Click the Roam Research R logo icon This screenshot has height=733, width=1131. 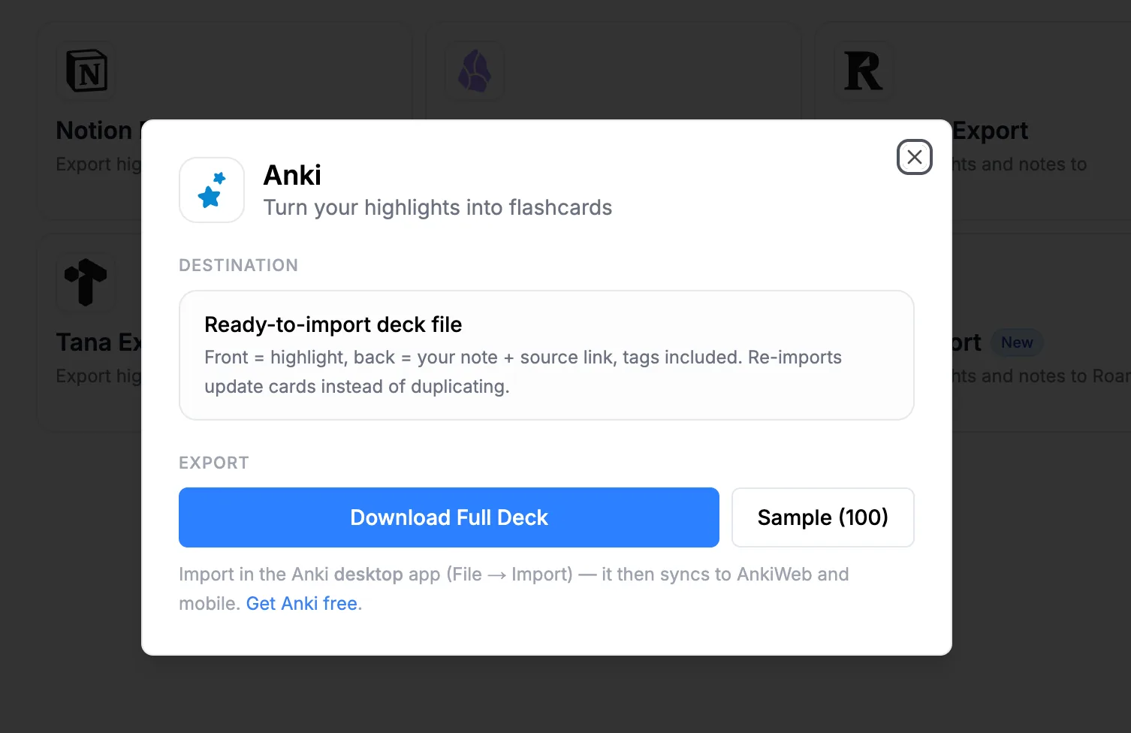(x=864, y=71)
